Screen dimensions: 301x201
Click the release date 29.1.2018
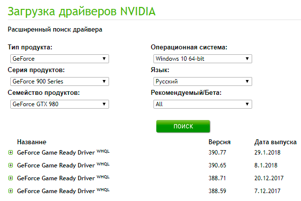267,153
